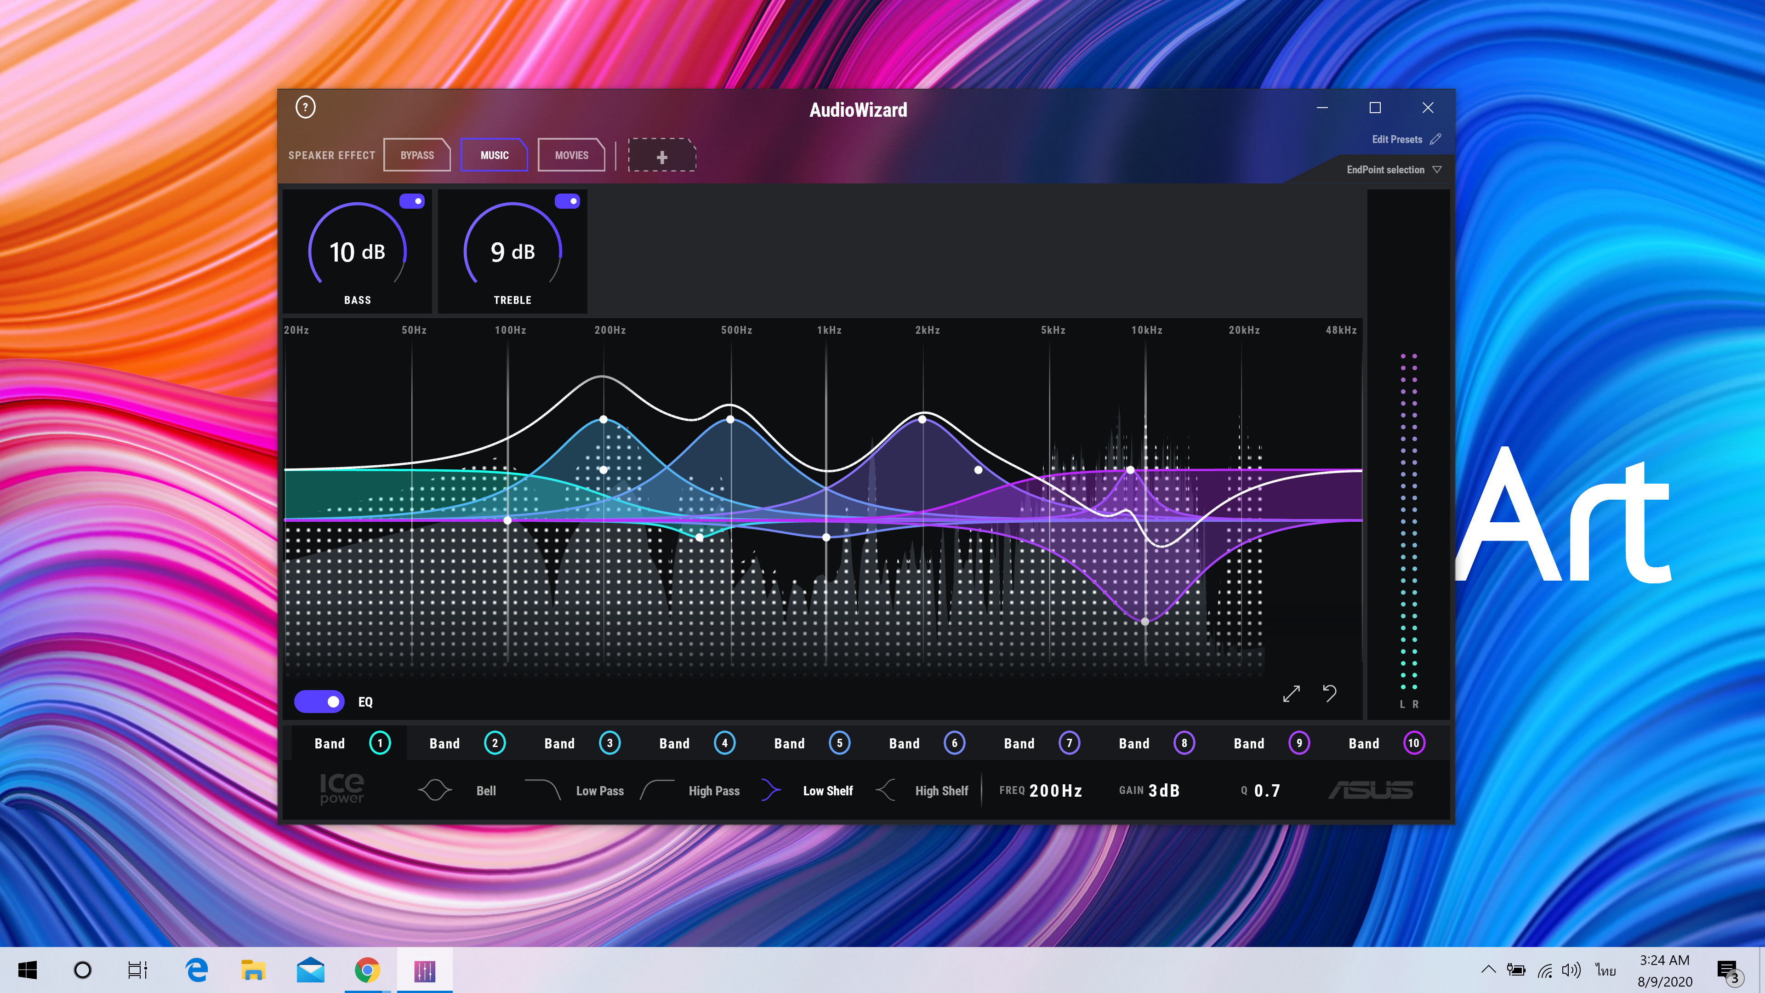1765x993 pixels.
Task: Click the Bell filter label
Action: [x=486, y=791]
